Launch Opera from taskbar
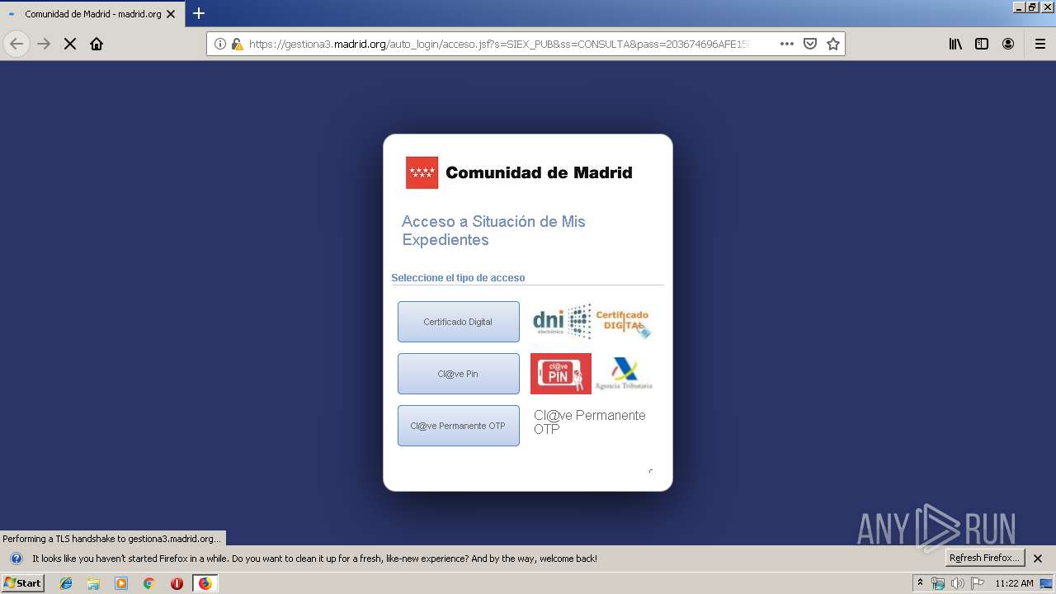The height and width of the screenshot is (594, 1056). [177, 583]
